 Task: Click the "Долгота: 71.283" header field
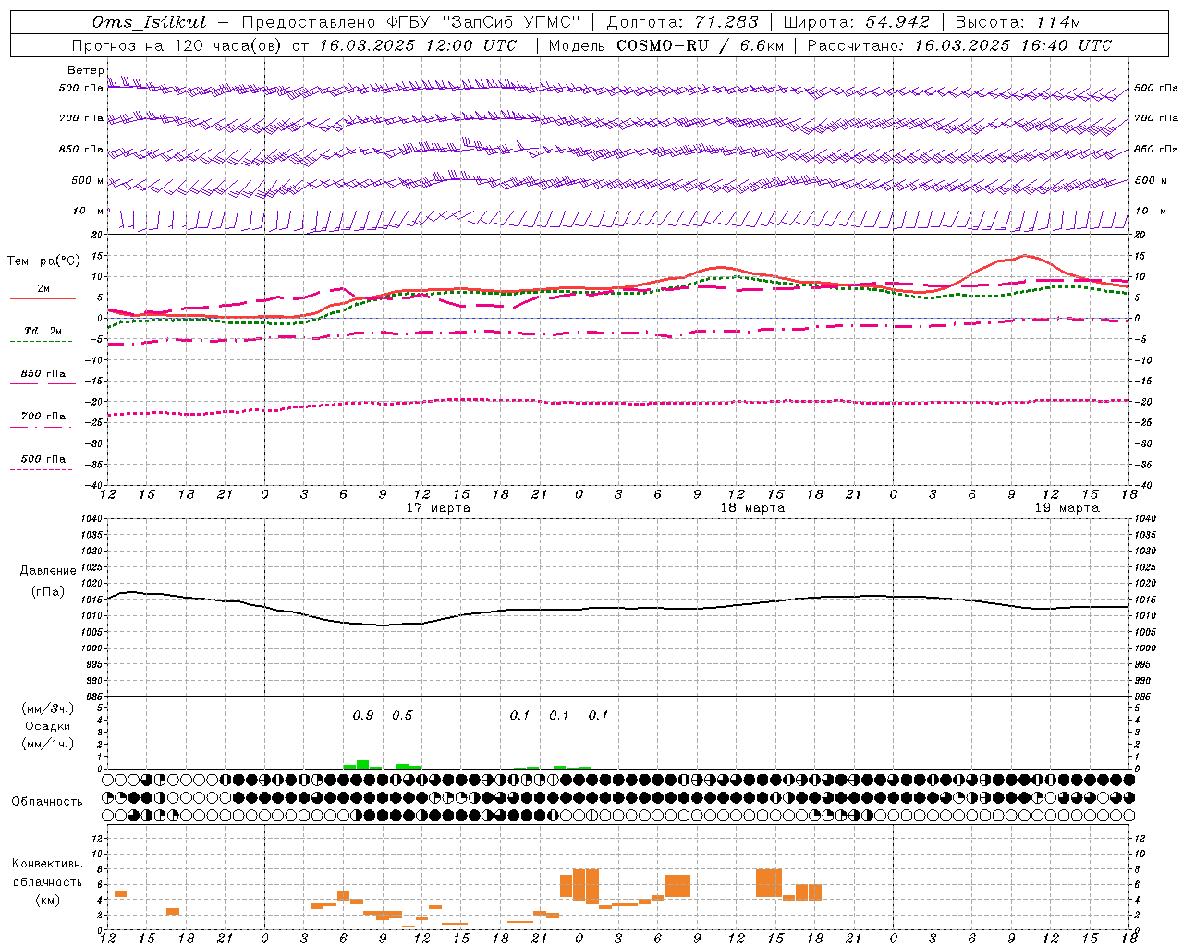[682, 22]
